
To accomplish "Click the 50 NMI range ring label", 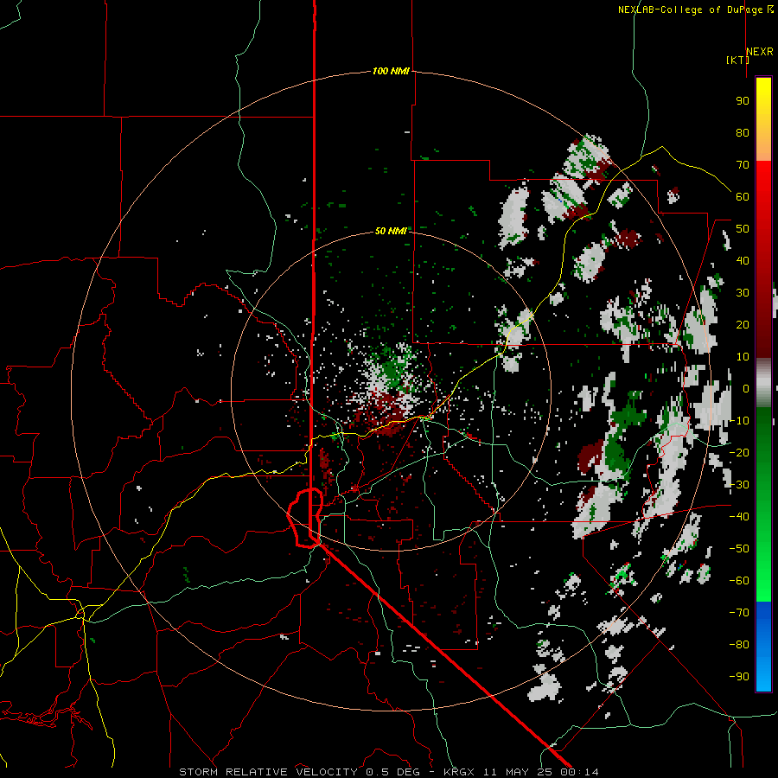I will point(391,231).
